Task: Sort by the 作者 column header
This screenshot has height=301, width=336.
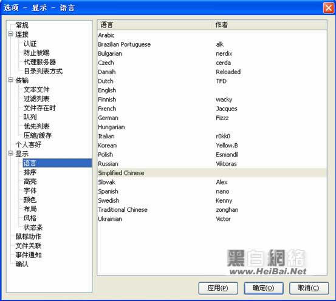Action: [269, 25]
